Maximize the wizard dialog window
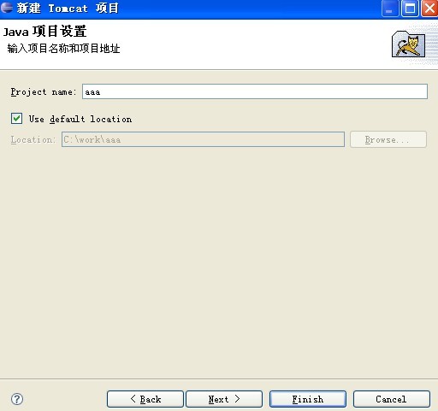This screenshot has width=438, height=411. tap(410, 9)
